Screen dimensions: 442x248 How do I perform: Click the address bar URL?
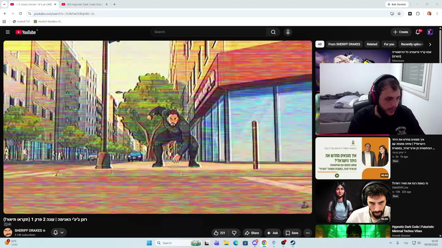[x=64, y=14]
